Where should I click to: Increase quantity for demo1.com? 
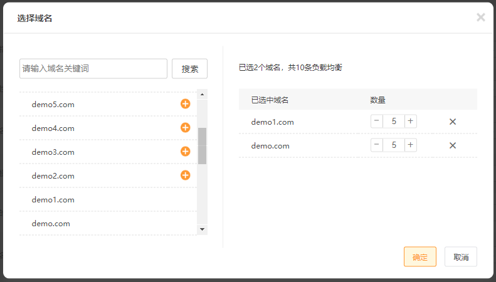coord(411,122)
